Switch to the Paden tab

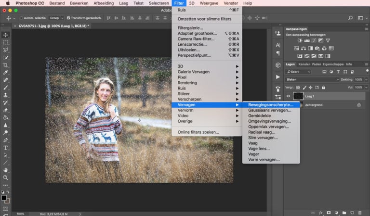pos(317,64)
